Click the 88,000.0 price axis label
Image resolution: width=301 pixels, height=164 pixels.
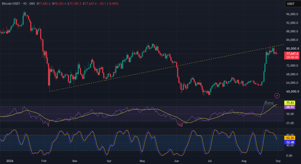(x=292, y=31)
